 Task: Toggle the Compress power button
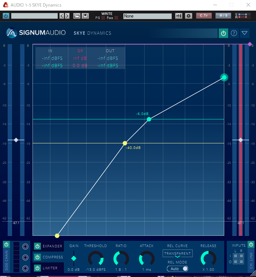click(x=37, y=257)
